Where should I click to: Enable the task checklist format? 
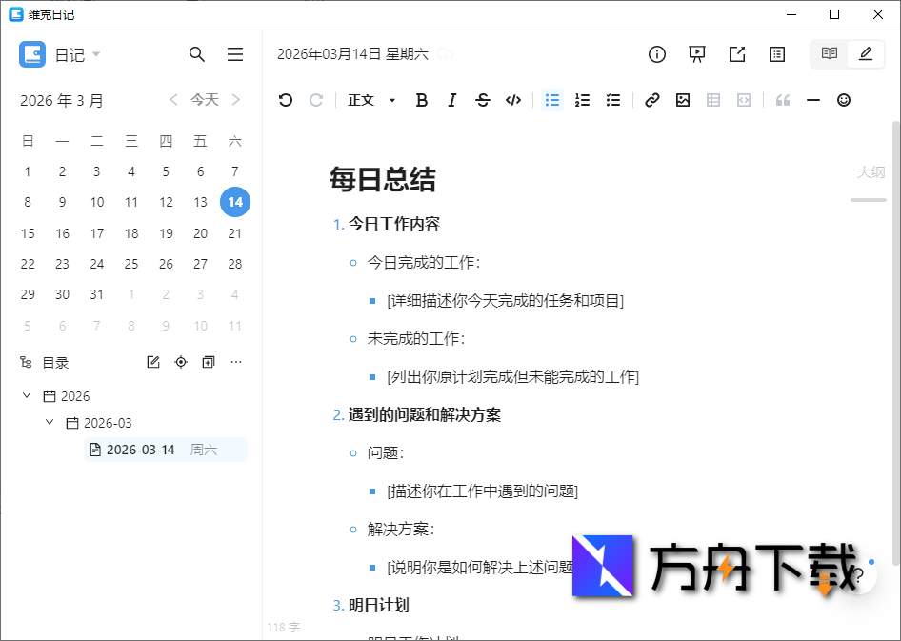click(x=613, y=100)
